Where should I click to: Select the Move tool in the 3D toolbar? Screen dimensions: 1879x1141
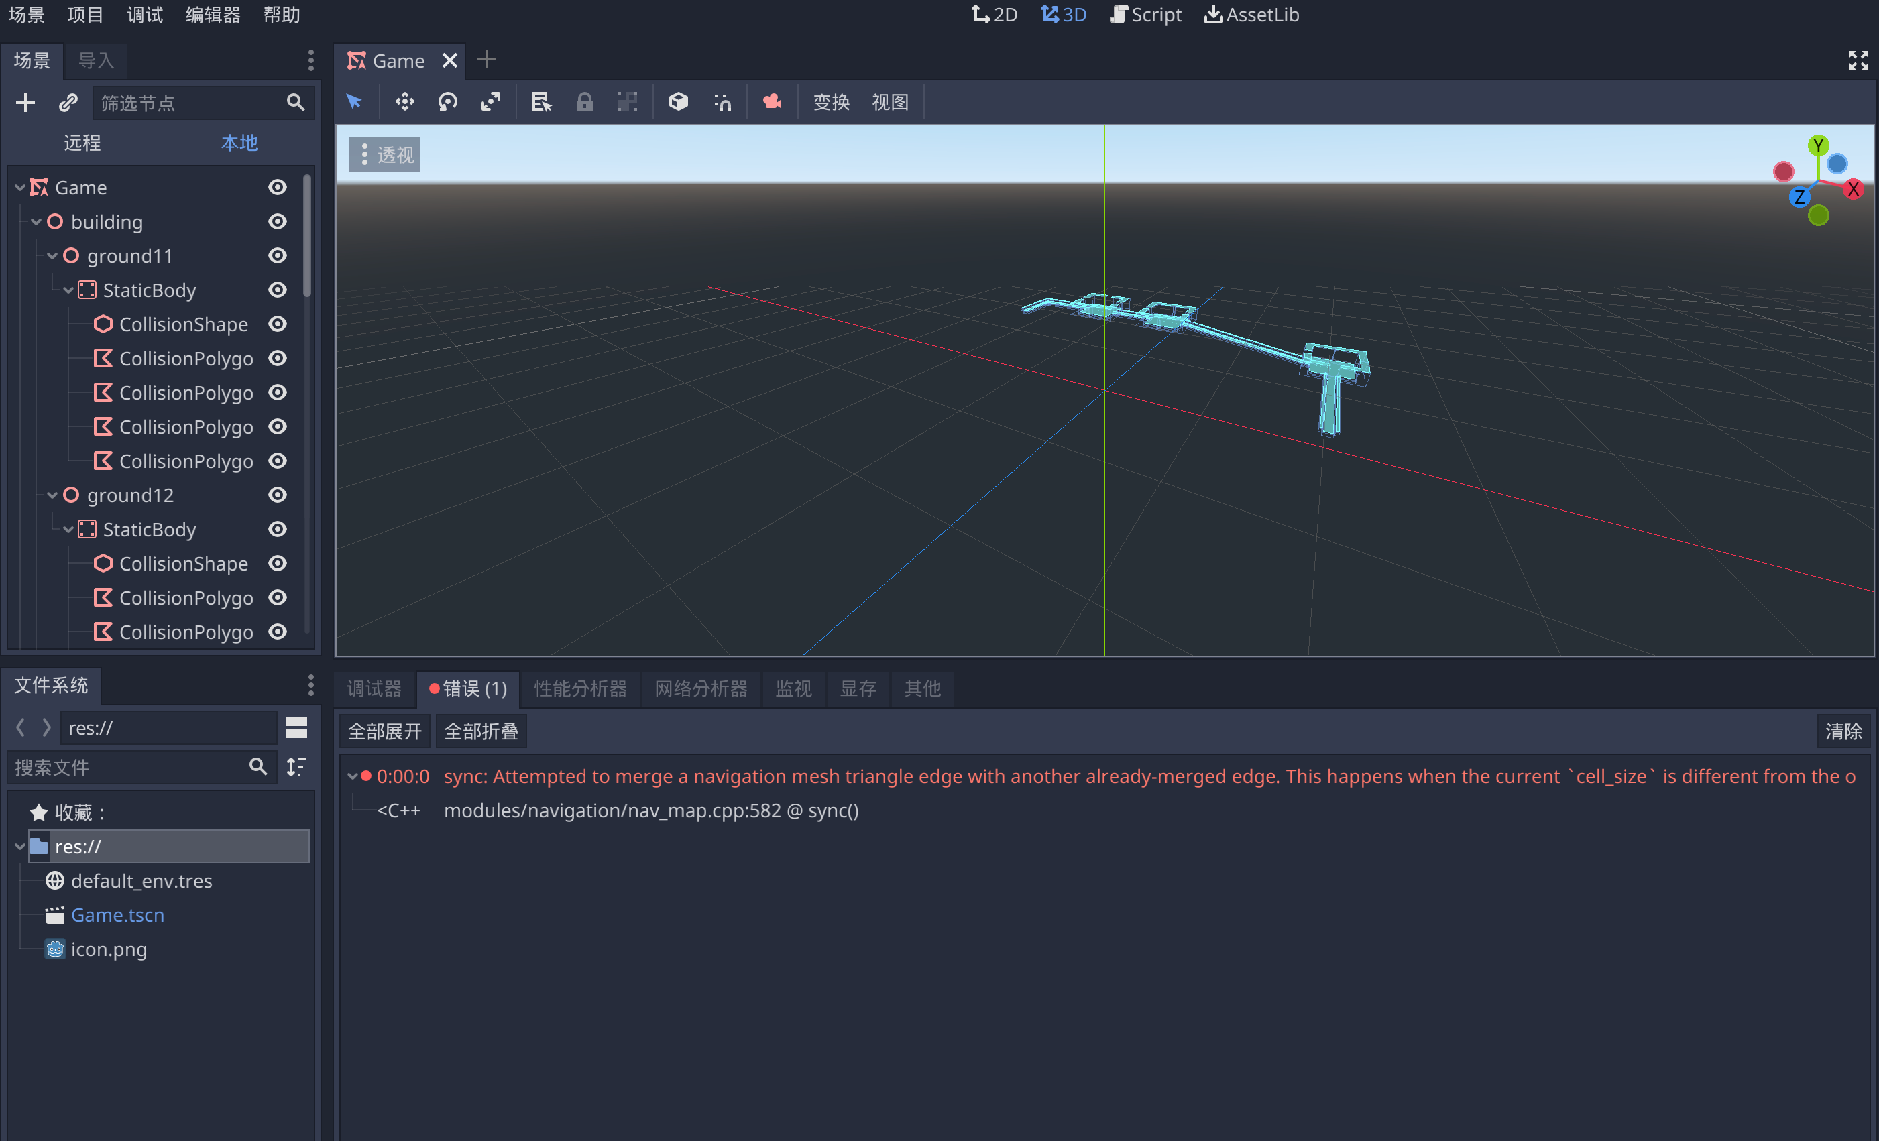pos(404,101)
